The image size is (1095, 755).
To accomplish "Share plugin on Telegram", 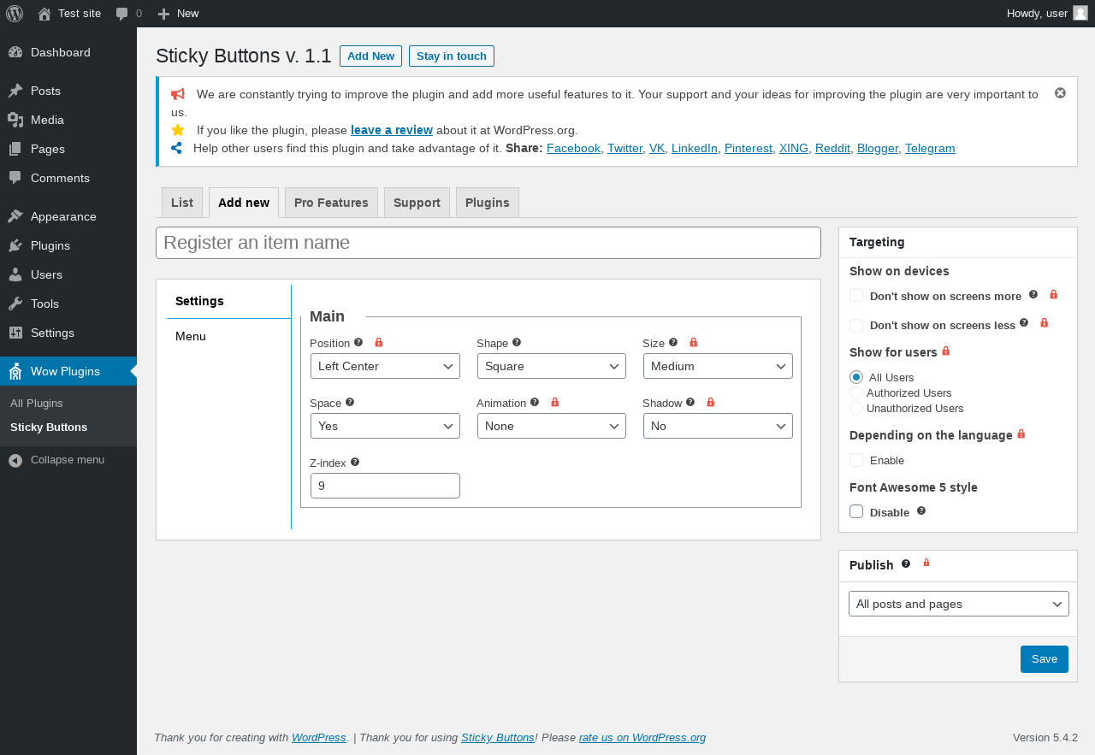I will pos(930,148).
